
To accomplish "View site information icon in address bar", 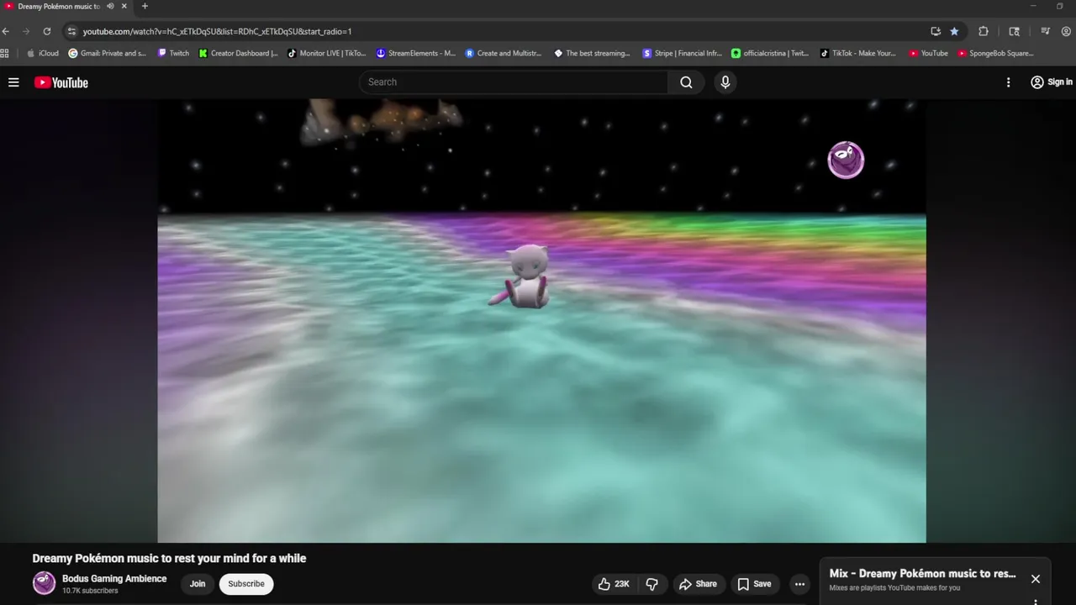I will pos(71,31).
